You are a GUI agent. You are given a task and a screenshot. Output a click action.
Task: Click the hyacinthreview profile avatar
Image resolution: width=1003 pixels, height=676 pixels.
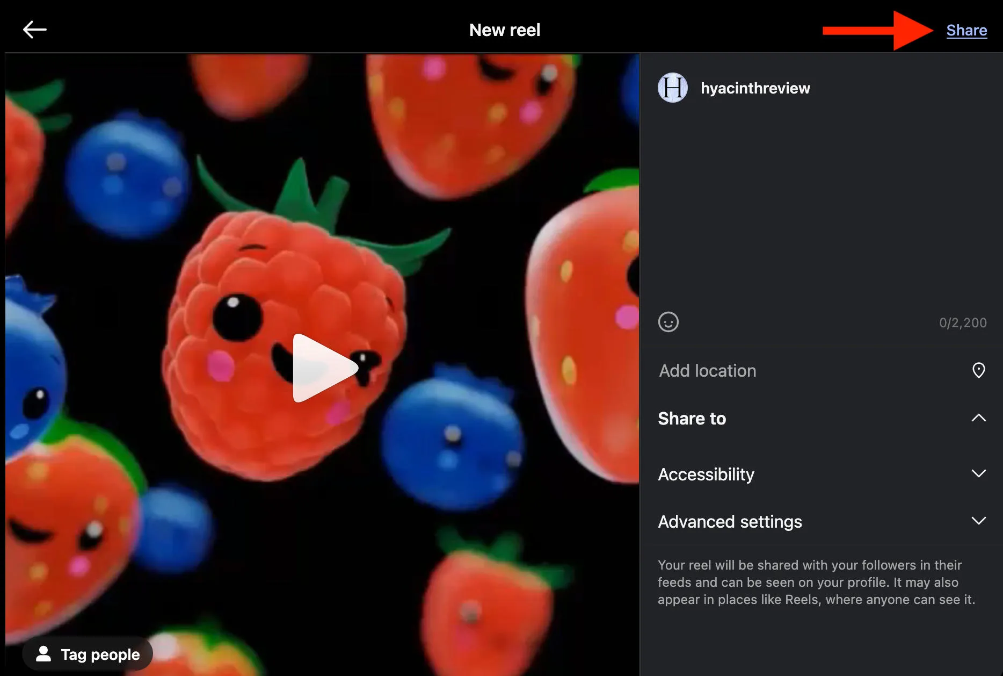click(x=672, y=88)
